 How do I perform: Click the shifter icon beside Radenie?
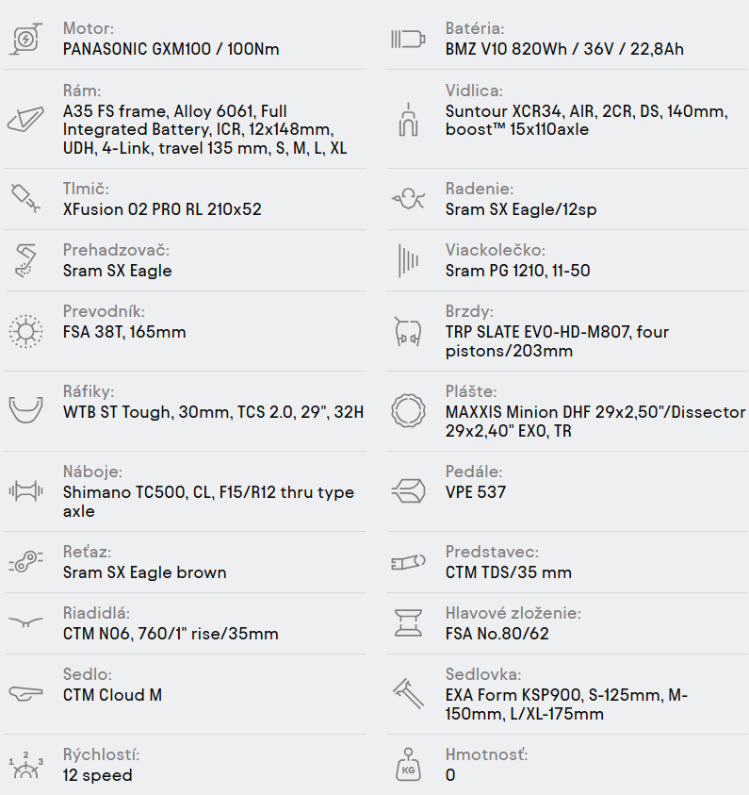(408, 199)
